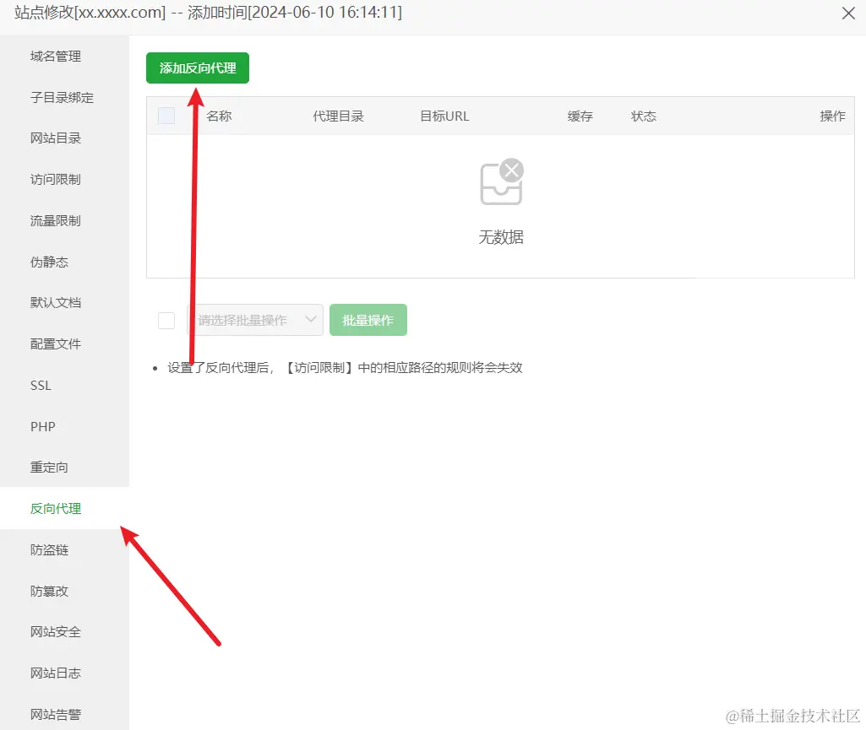This screenshot has width=866, height=730.
Task: Click the empty inbox no-data icon
Action: pos(502,182)
